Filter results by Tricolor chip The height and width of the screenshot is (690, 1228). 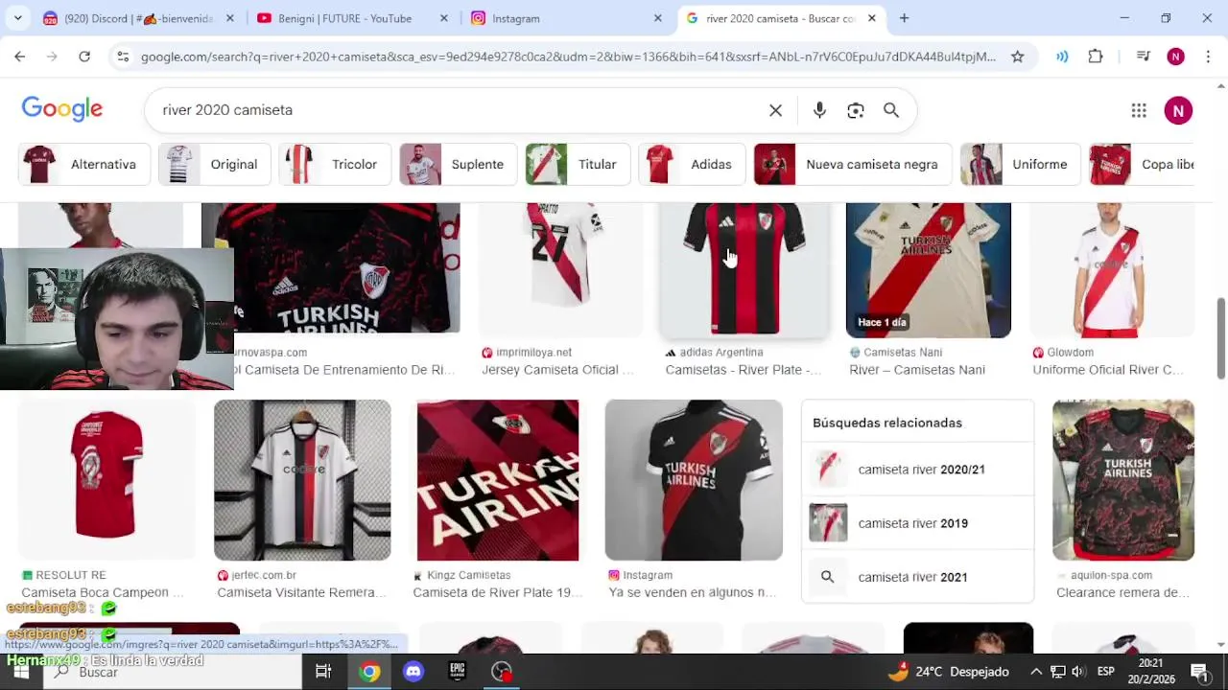click(x=335, y=164)
